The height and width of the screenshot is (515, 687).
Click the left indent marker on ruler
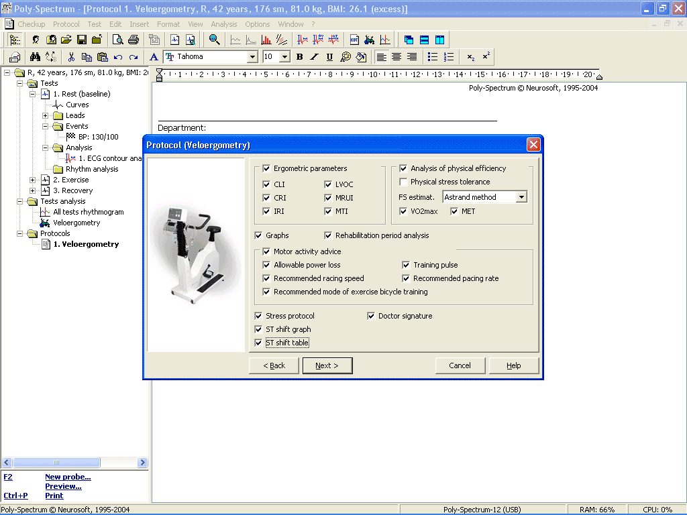coord(160,78)
